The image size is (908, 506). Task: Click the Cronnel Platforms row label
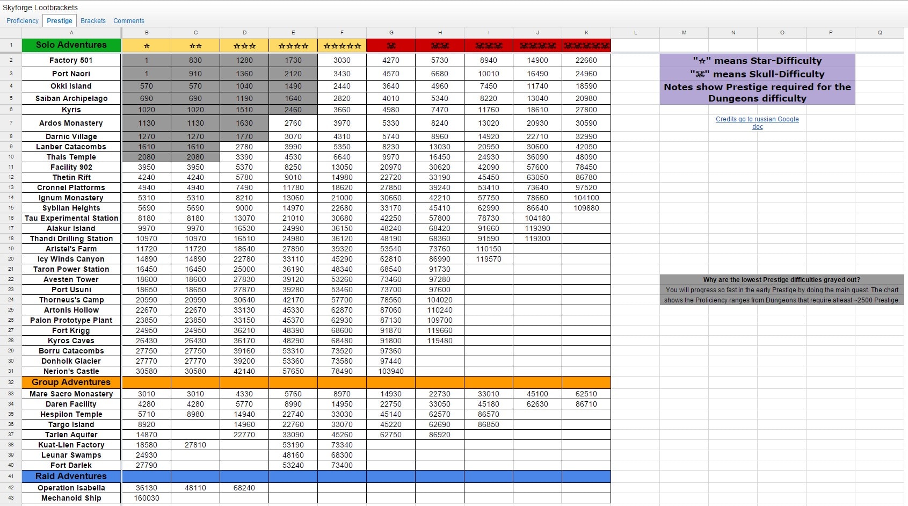(x=71, y=187)
